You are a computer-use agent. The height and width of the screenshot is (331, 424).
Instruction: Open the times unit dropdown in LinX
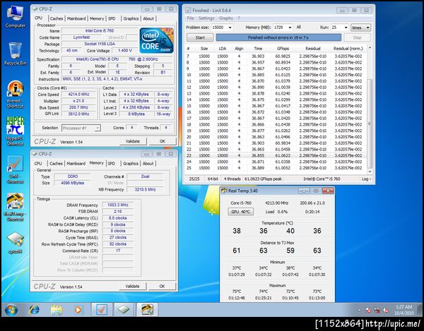360,28
